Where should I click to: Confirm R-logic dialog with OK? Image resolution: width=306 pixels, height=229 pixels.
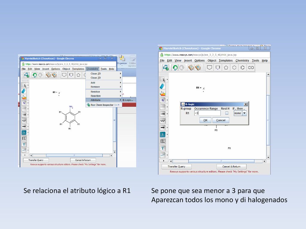205,120
